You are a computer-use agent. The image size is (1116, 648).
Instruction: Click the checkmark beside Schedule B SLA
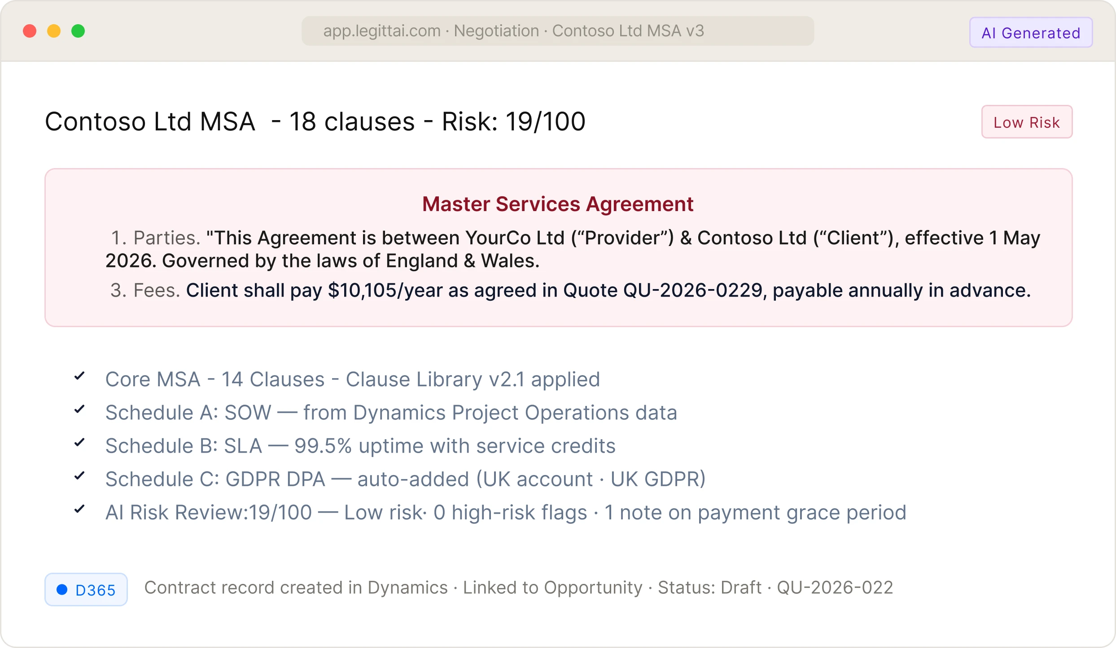point(80,443)
